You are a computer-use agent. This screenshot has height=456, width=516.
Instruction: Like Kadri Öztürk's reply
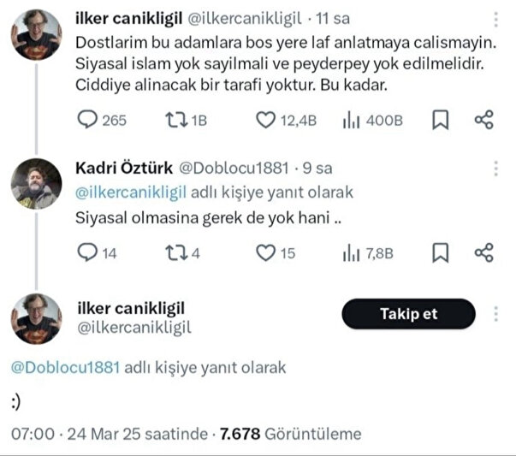(x=266, y=252)
